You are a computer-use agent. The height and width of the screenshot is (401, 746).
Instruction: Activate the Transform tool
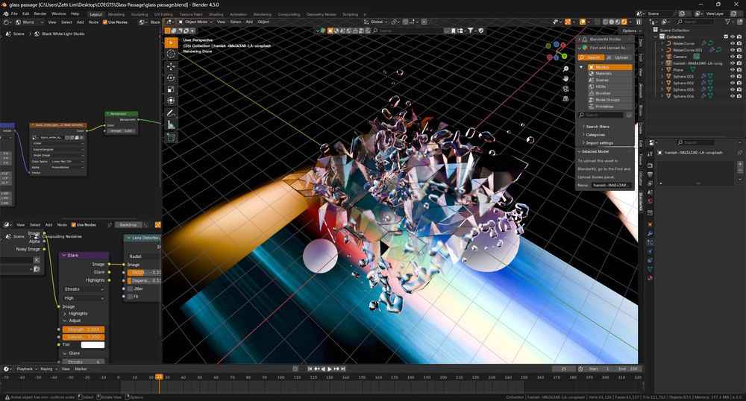pos(171,100)
